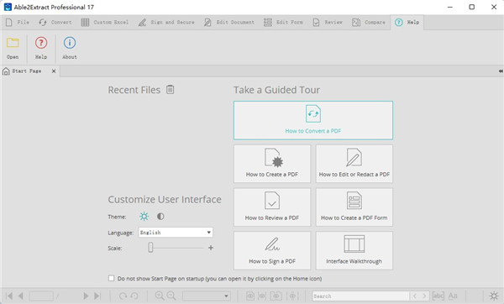Open 'How to Create a PDF Form'
Image resolution: width=504 pixels, height=304 pixels.
click(x=354, y=207)
